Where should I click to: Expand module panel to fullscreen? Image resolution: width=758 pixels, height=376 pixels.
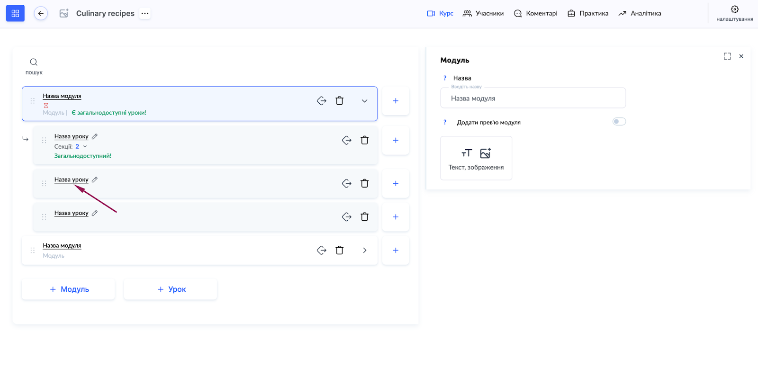727,56
